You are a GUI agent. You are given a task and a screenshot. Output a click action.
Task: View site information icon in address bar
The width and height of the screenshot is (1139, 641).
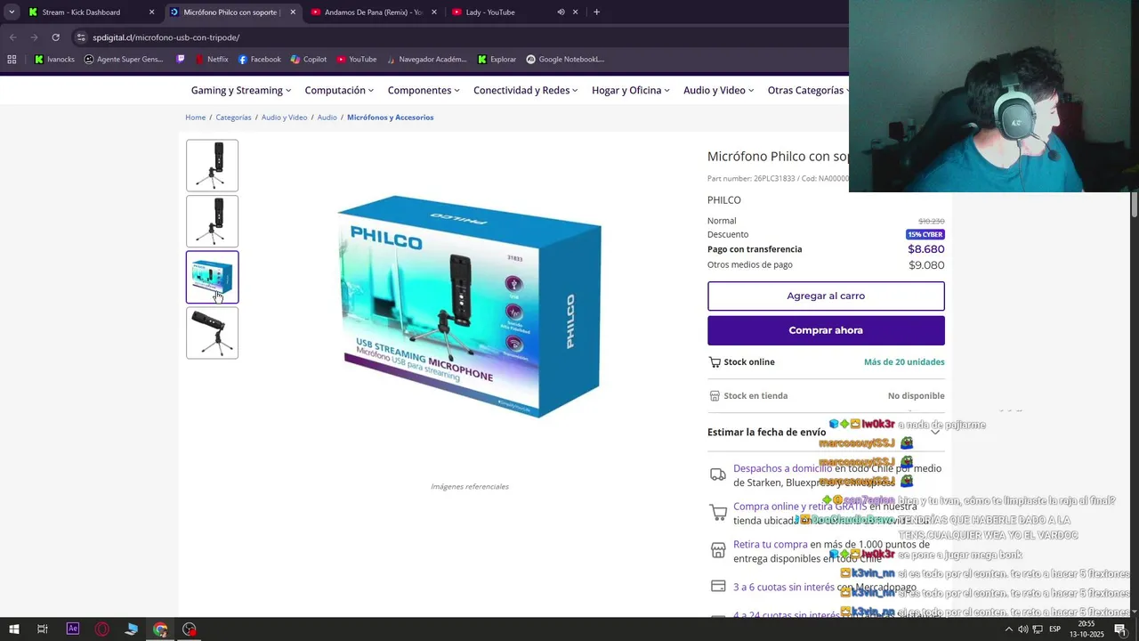tap(81, 37)
